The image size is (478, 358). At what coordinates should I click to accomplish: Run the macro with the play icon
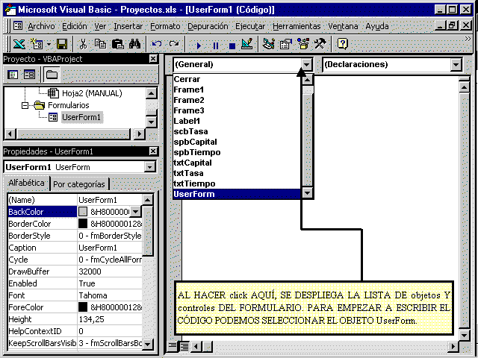[x=199, y=45]
